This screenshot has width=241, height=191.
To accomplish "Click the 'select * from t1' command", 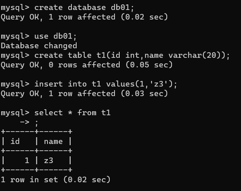I will tap(72, 113).
